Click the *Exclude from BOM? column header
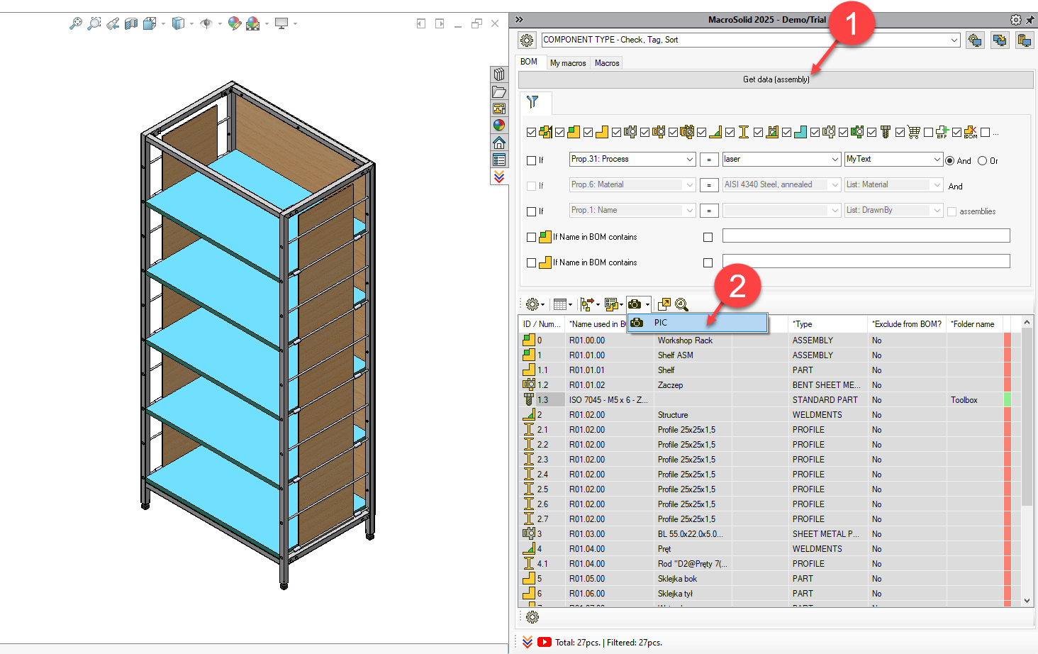1038x654 pixels. coord(907,324)
